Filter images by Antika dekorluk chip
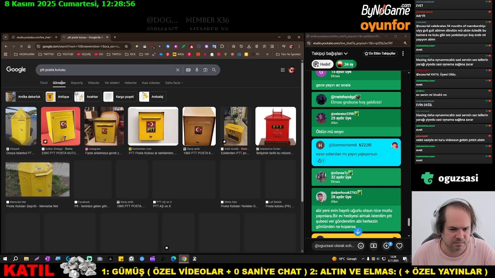The height and width of the screenshot is (278, 495). (x=24, y=97)
